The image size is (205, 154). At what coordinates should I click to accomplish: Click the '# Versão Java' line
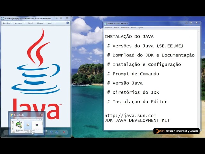(125, 83)
